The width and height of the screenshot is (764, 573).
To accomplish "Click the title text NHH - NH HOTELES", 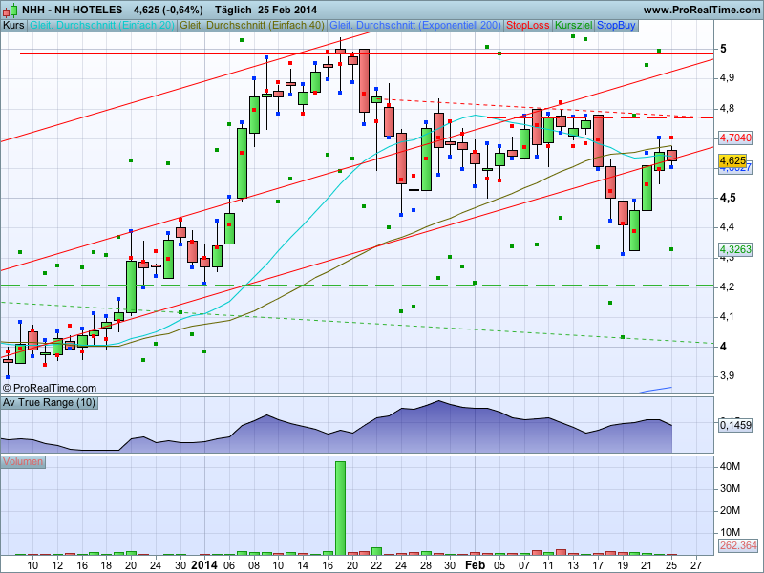I will [73, 10].
